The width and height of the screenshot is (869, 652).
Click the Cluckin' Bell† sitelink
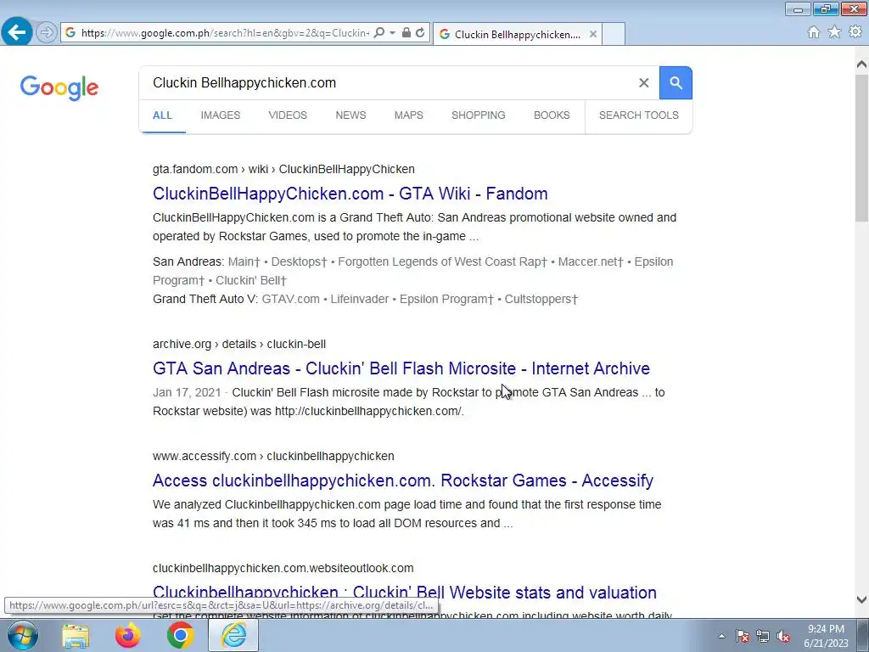point(251,280)
